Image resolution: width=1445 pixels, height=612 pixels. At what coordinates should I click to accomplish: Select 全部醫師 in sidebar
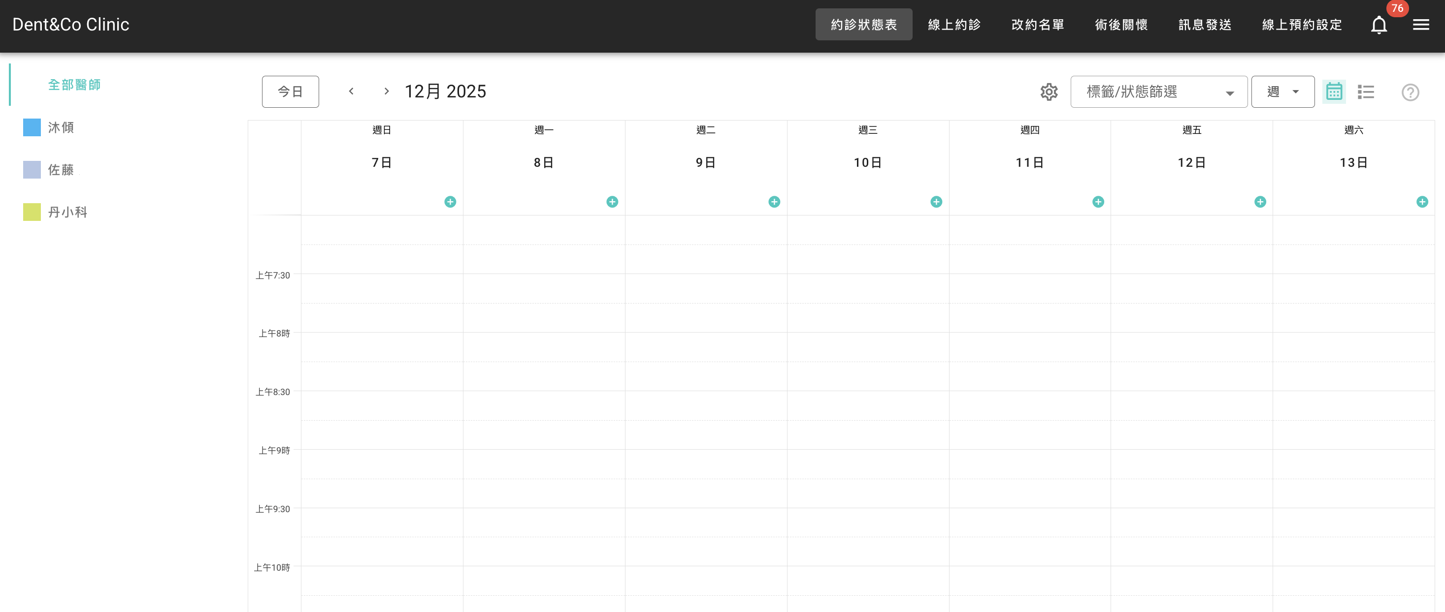pos(74,85)
